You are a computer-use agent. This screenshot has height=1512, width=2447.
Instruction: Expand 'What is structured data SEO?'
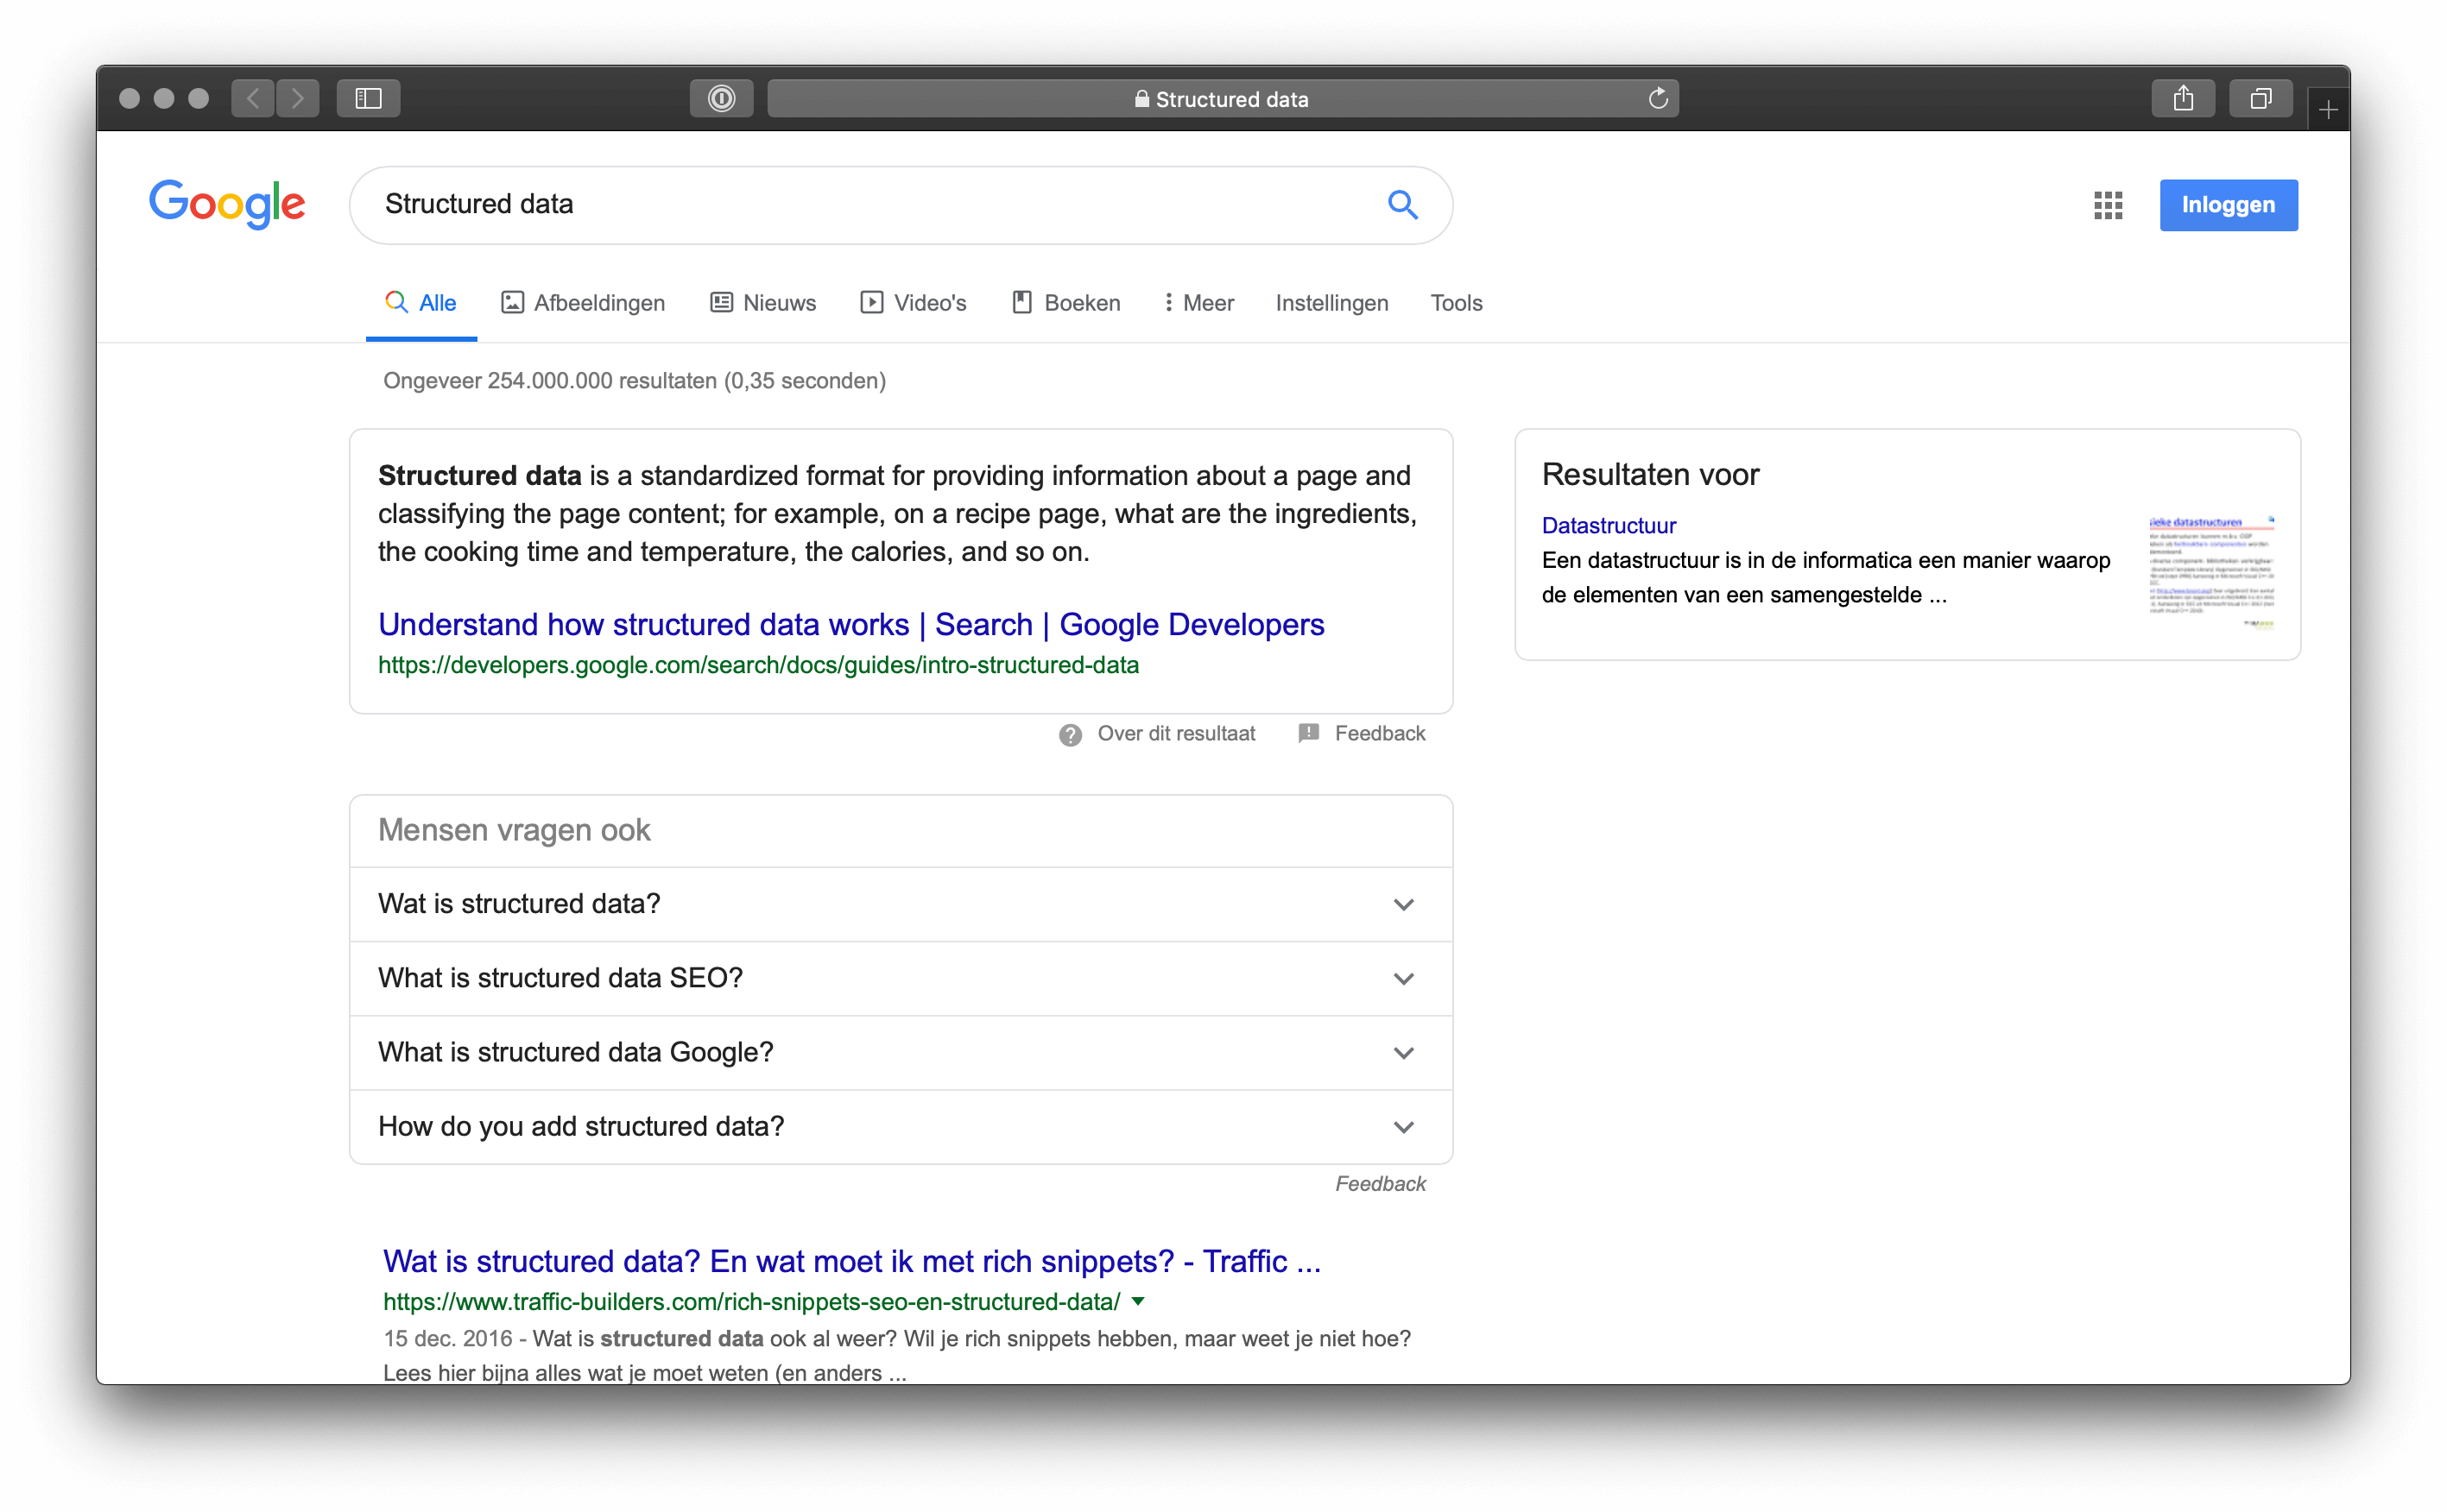pyautogui.click(x=901, y=978)
